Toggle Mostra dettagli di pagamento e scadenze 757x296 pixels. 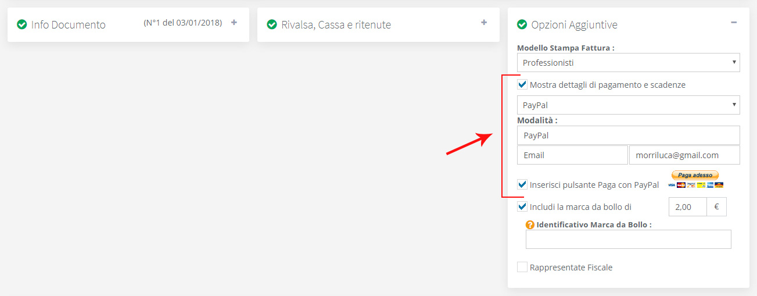tap(522, 85)
